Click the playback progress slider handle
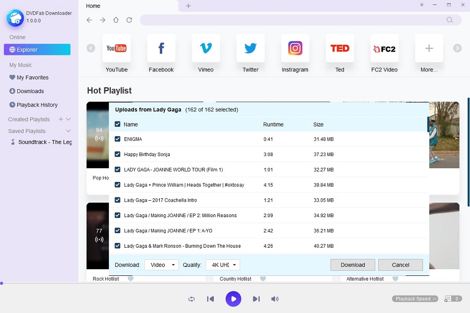 click(1, 283)
